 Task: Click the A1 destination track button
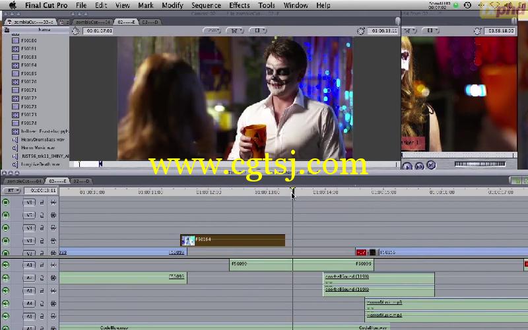pos(29,265)
